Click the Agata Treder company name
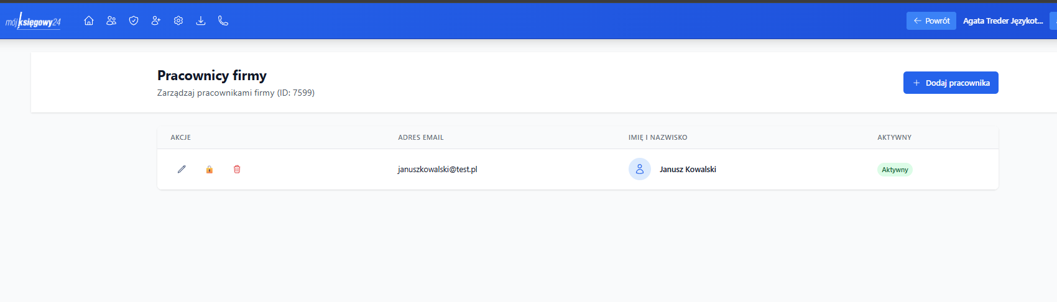 pos(1002,21)
